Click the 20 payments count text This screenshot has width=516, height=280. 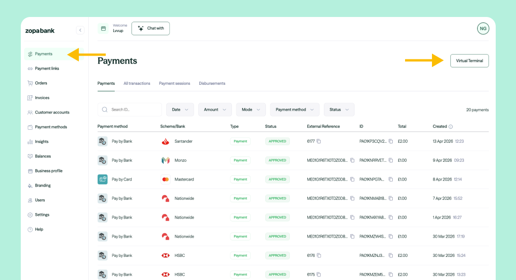click(477, 110)
